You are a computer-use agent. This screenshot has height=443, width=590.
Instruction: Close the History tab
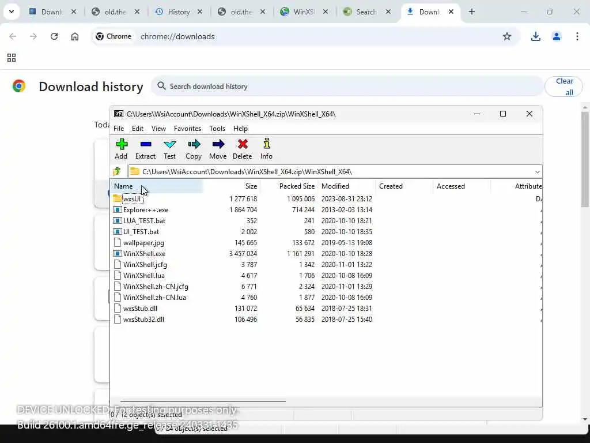click(200, 12)
